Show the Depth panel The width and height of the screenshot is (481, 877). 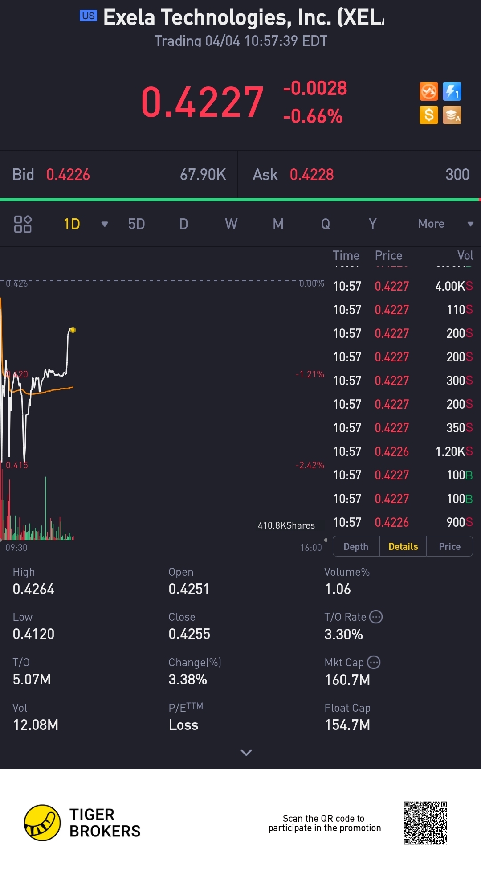pyautogui.click(x=356, y=546)
